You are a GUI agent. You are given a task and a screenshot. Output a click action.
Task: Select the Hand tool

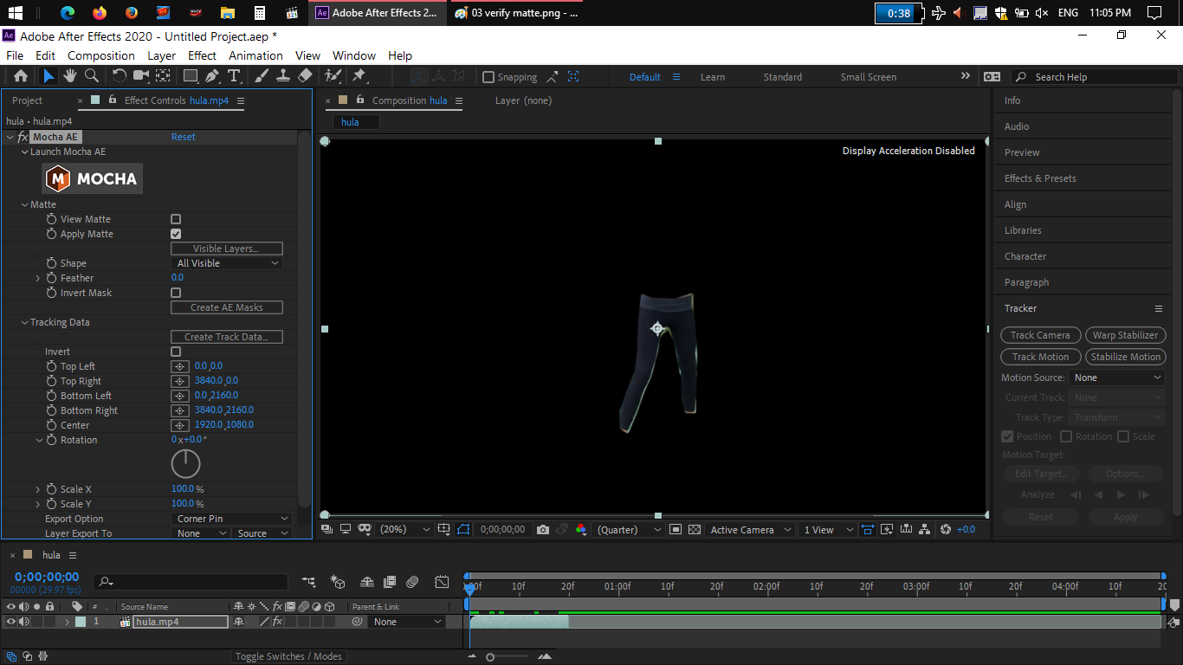point(70,76)
